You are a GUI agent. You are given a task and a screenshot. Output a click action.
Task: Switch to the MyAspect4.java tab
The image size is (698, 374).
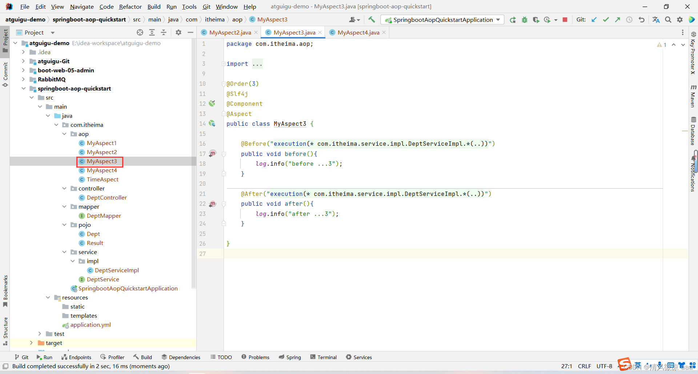point(358,32)
